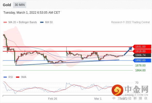Click the 1906.74 current price tag

coord(142,55)
